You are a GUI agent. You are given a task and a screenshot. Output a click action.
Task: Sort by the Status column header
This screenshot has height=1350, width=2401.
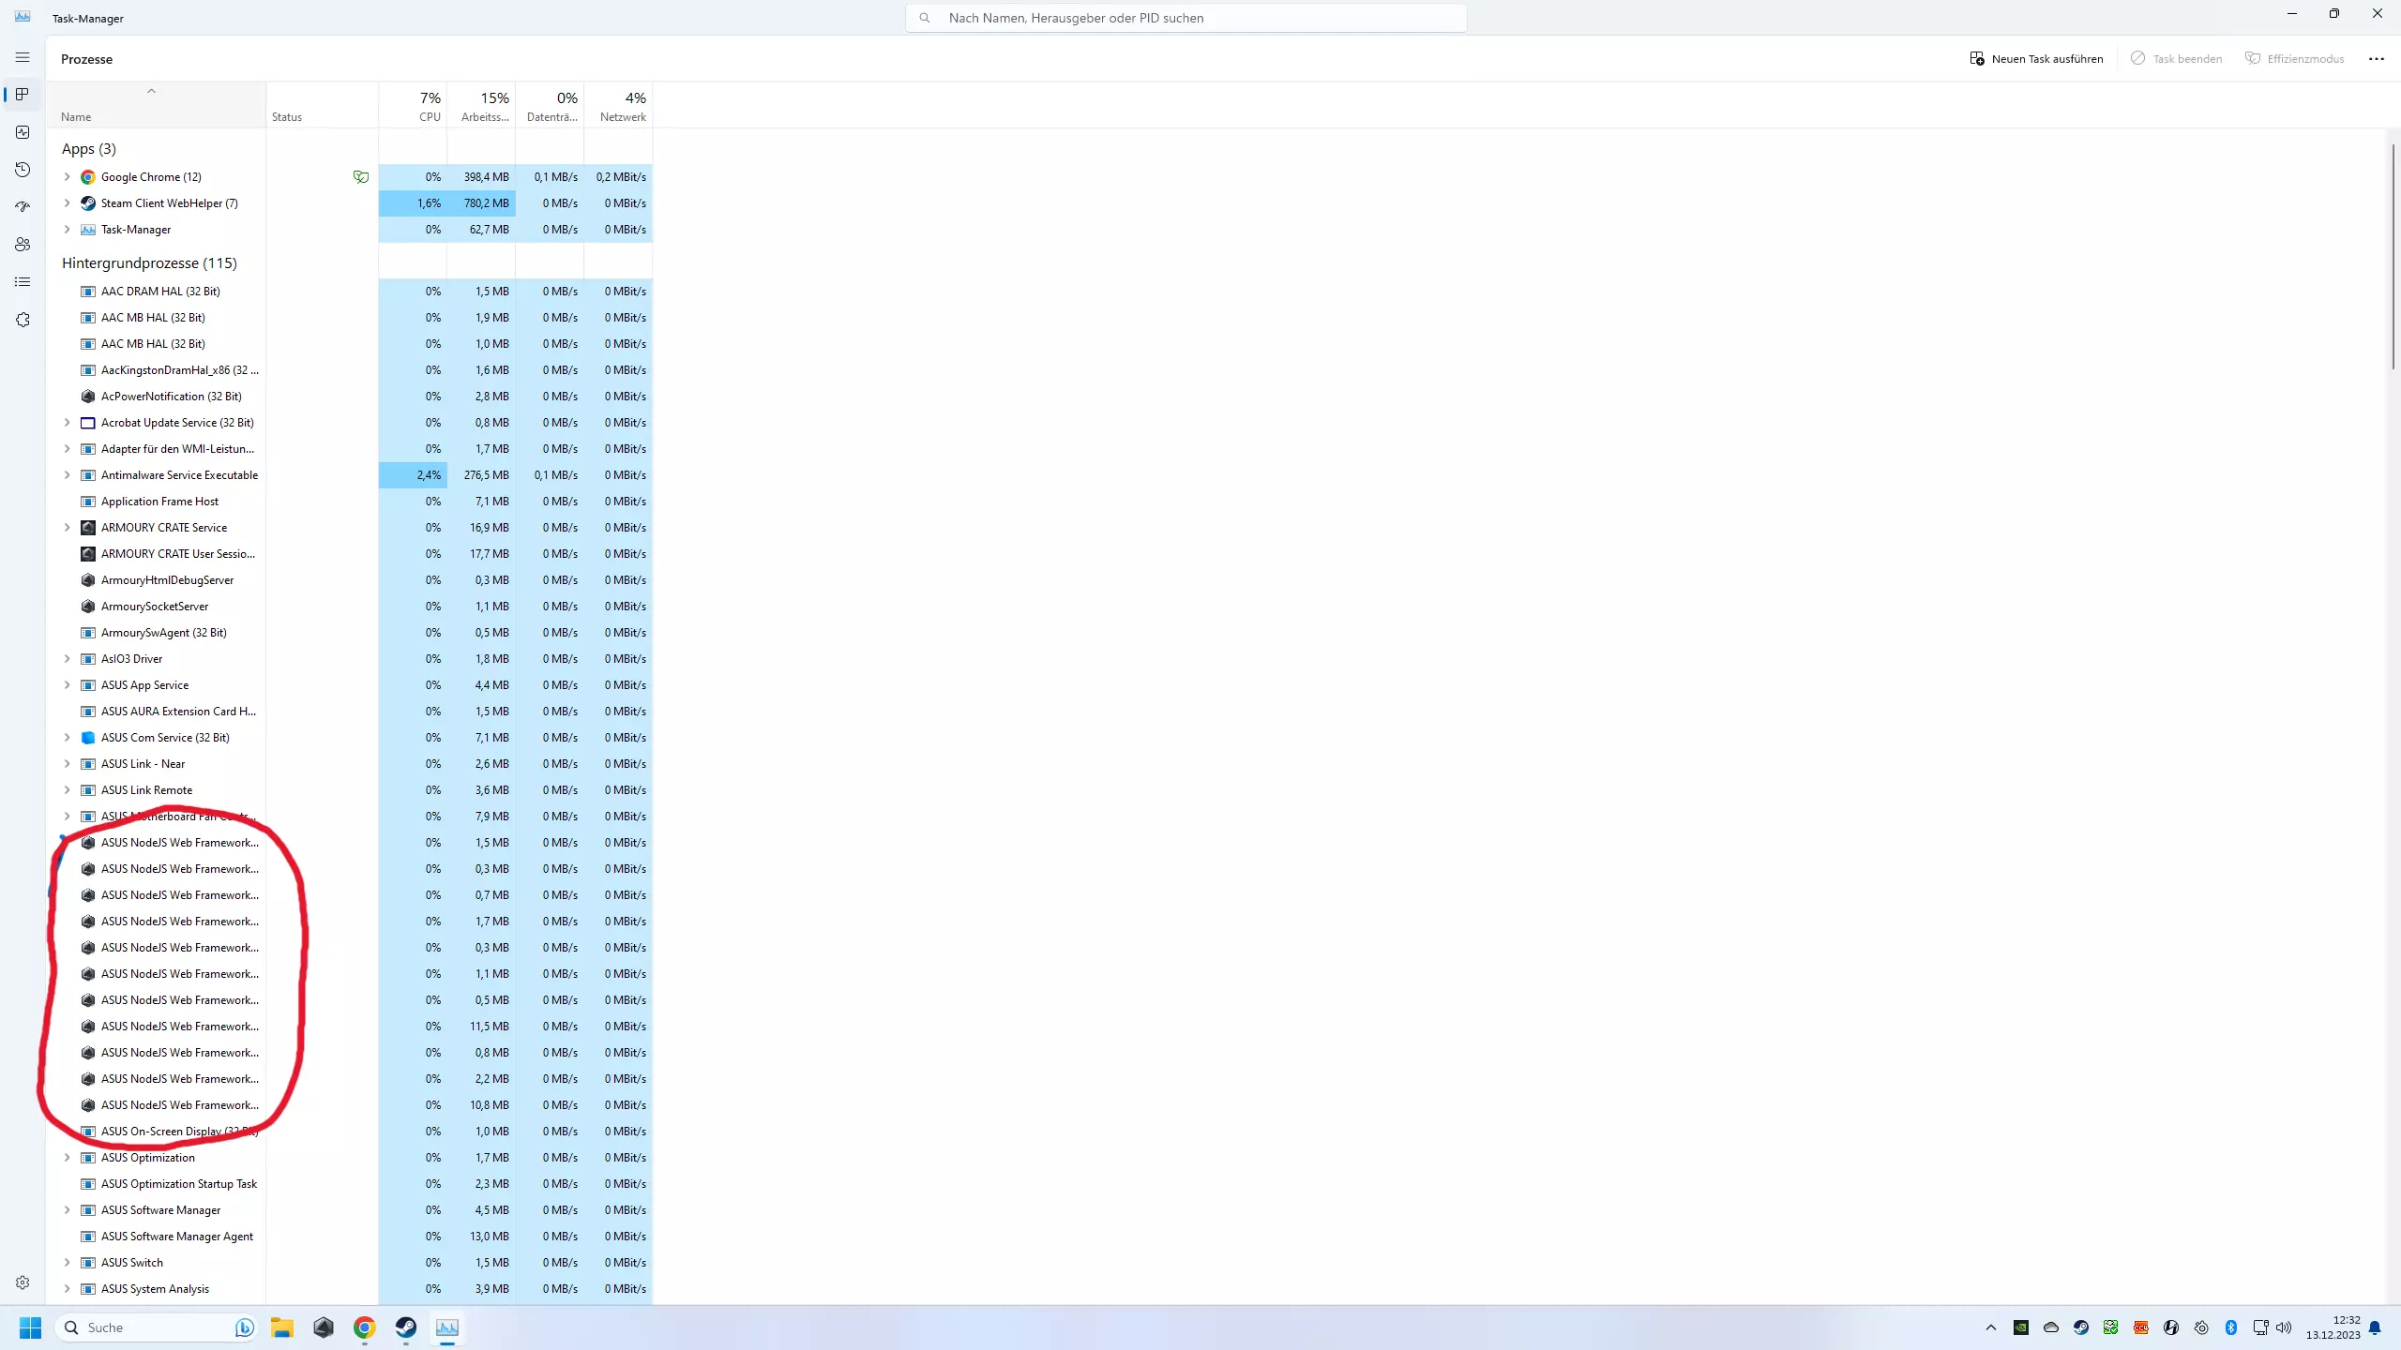coord(323,105)
